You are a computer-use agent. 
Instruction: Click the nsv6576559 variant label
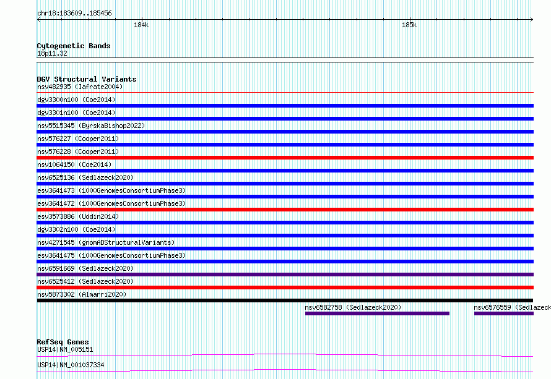tap(512, 307)
